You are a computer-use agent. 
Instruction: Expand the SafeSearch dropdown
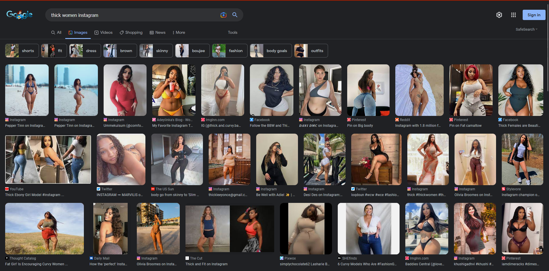(527, 29)
